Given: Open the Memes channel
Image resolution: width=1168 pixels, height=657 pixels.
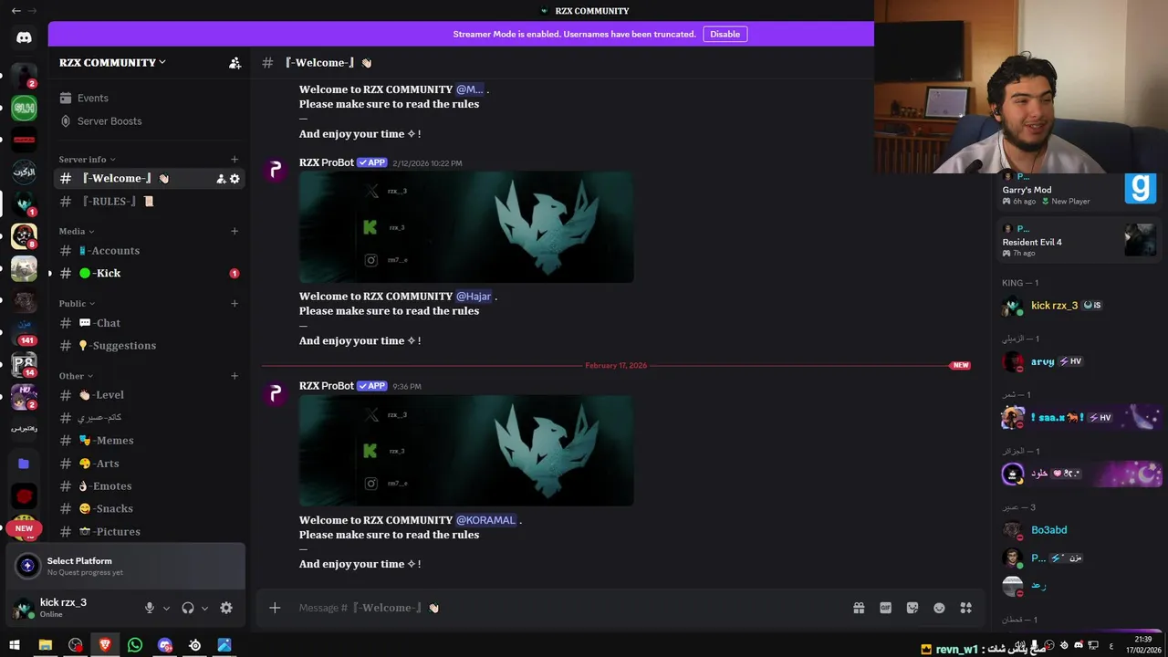Looking at the screenshot, I should (x=150, y=441).
